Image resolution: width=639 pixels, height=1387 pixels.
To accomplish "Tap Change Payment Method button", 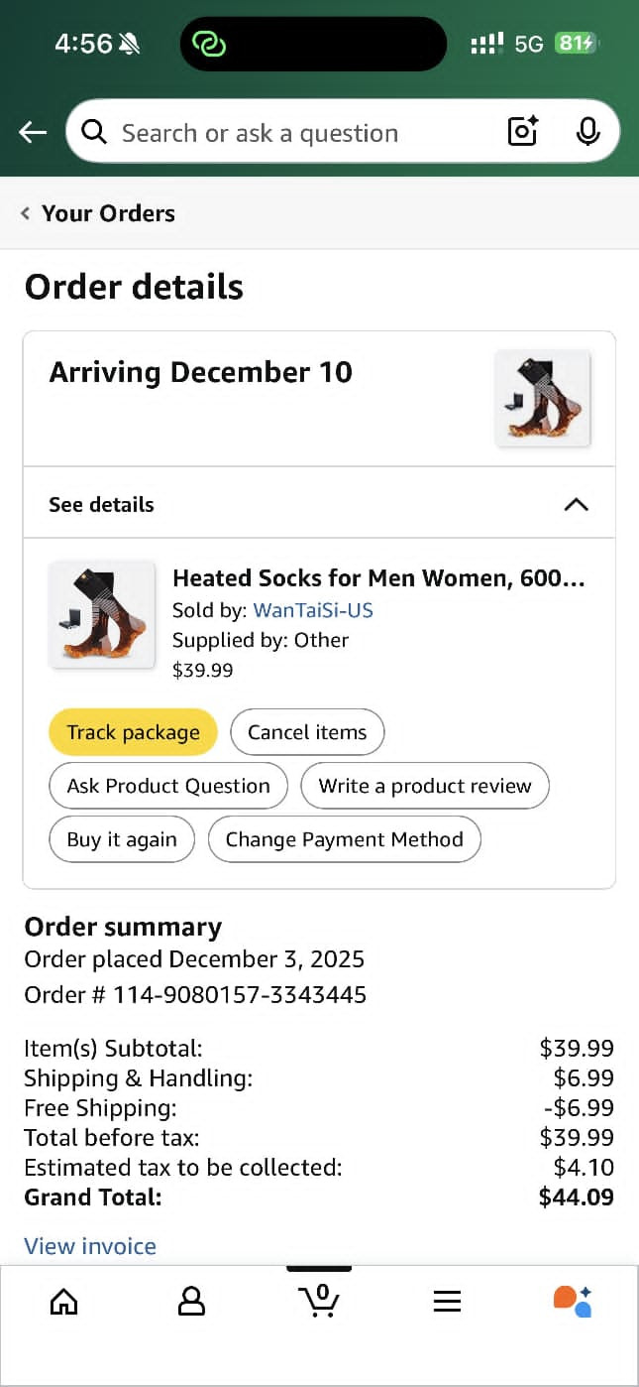I will pyautogui.click(x=344, y=840).
